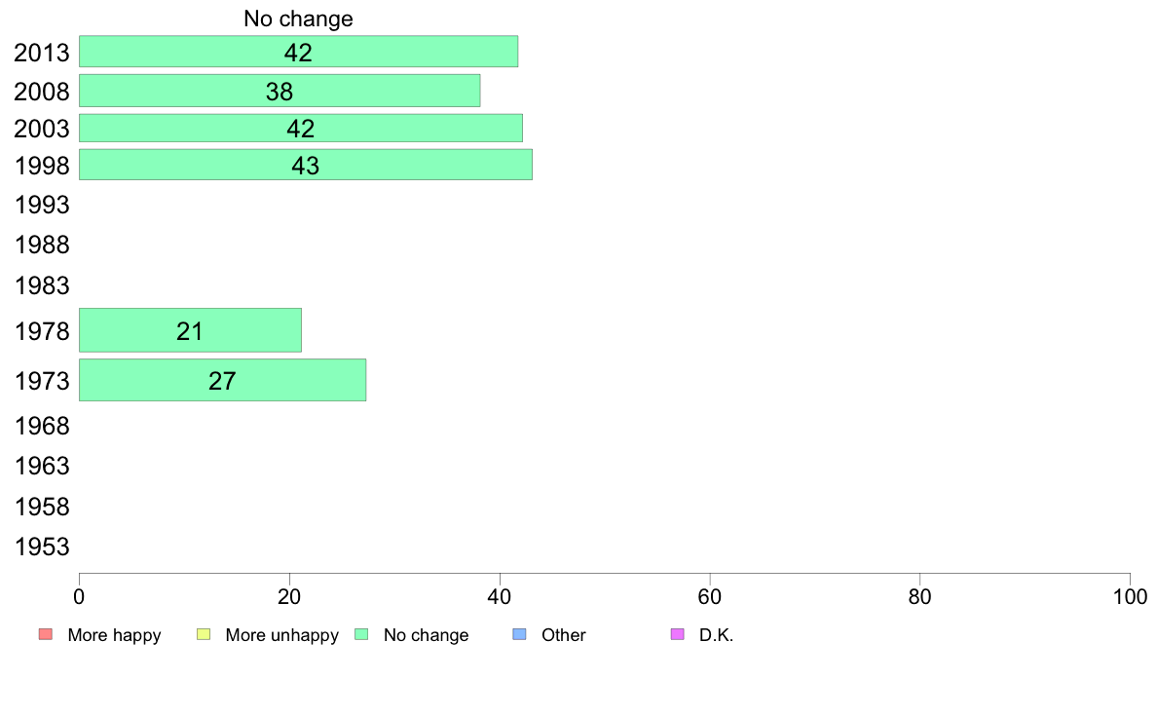Viewport: 1157px width, 717px height.
Task: Click the 1968 year axis label
Action: [42, 426]
